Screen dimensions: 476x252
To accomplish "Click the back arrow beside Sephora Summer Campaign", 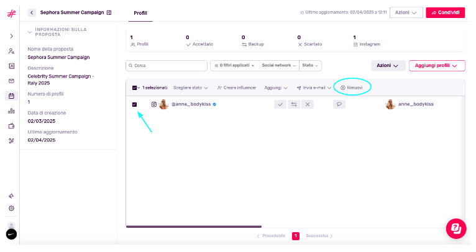I will [32, 12].
